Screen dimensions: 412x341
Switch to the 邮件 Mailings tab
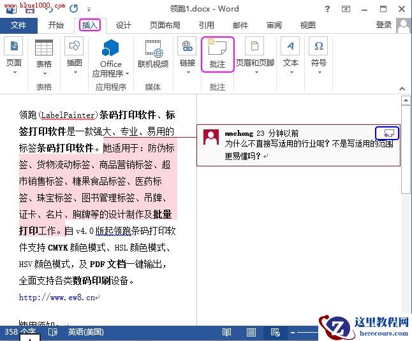240,25
